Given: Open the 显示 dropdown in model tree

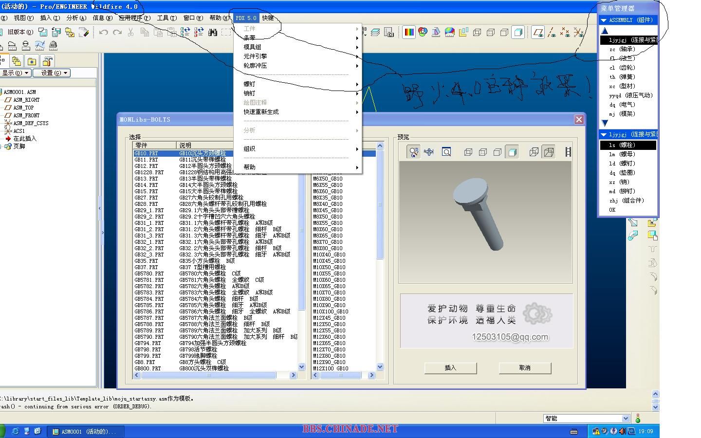Looking at the screenshot, I should click(x=16, y=73).
